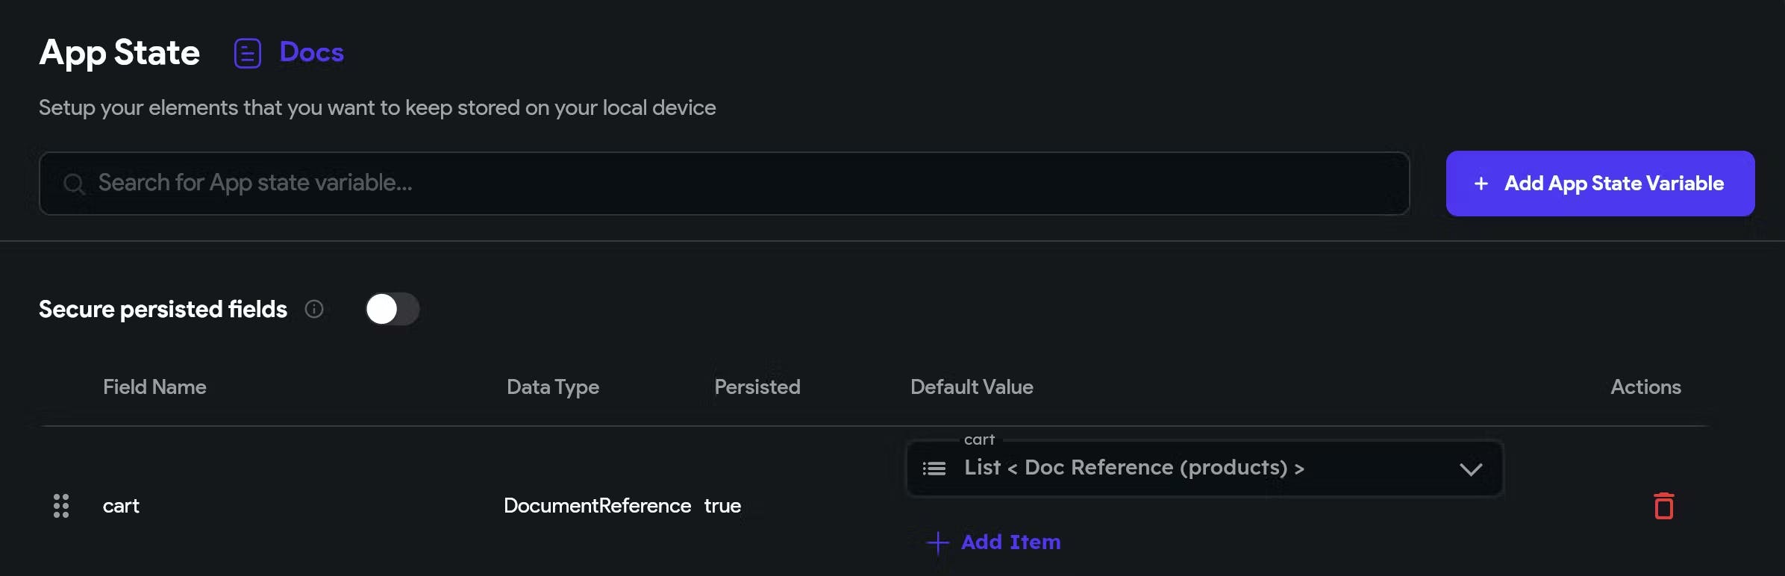The image size is (1785, 576).
Task: Delete the cart variable with trash icon
Action: 1663,506
